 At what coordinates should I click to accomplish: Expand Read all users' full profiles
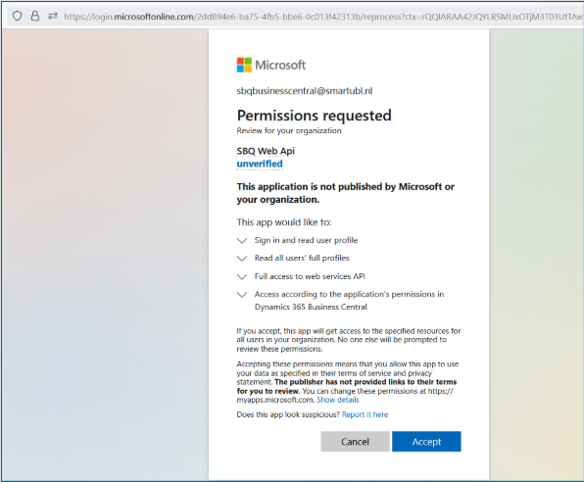(x=242, y=259)
